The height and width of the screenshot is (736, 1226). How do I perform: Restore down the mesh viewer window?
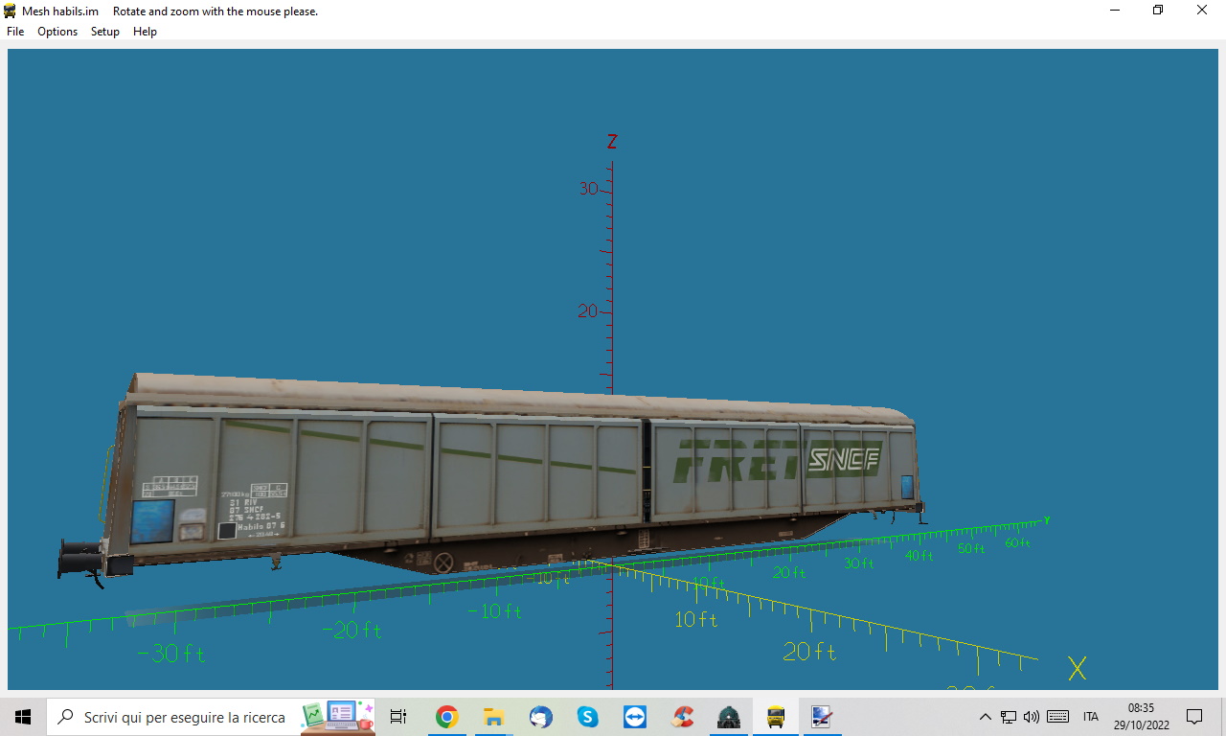tap(1158, 11)
